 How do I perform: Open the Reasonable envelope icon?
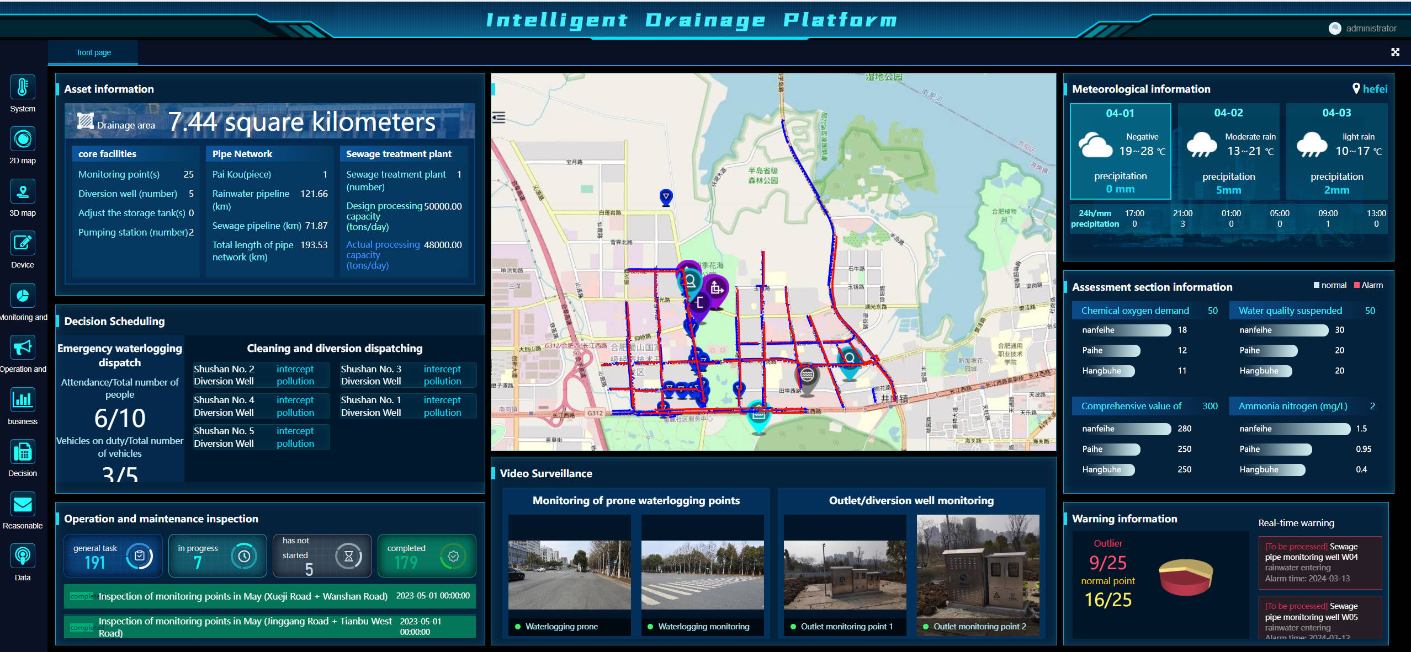(23, 504)
